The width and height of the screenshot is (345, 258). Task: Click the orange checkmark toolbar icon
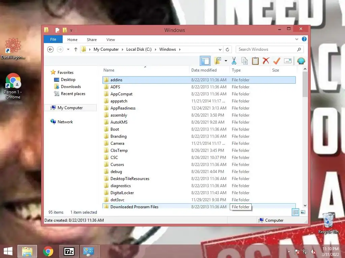tap(277, 60)
